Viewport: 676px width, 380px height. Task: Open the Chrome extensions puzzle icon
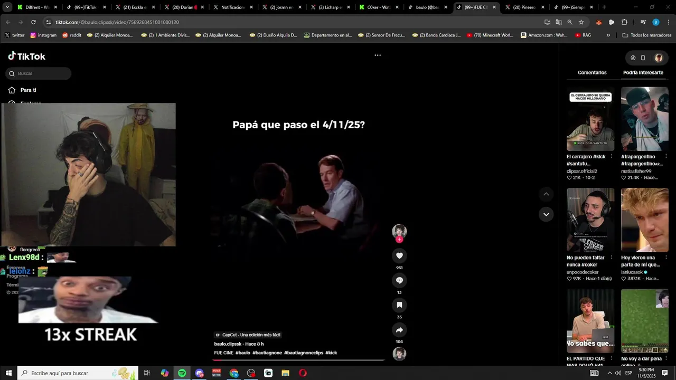pos(624,22)
